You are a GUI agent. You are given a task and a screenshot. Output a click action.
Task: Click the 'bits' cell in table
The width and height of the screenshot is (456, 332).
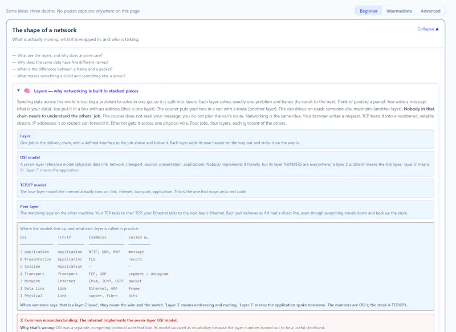tap(133, 296)
